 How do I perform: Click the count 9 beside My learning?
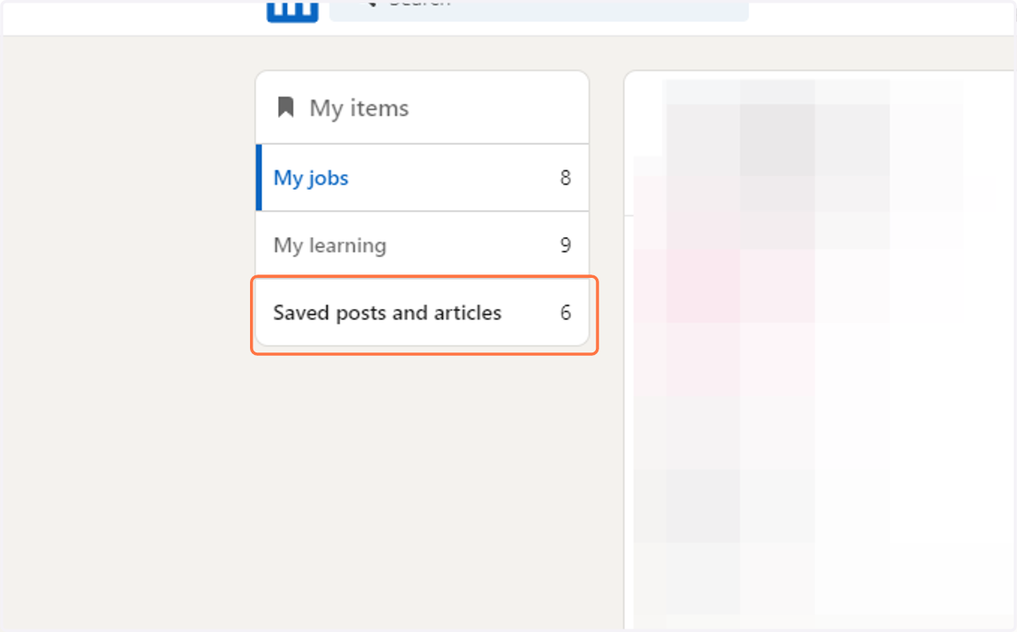pos(565,246)
